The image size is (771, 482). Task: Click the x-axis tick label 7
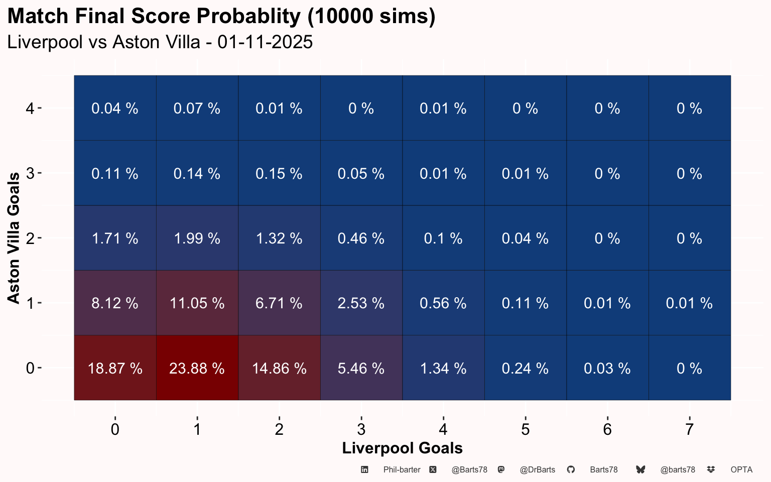coord(689,429)
